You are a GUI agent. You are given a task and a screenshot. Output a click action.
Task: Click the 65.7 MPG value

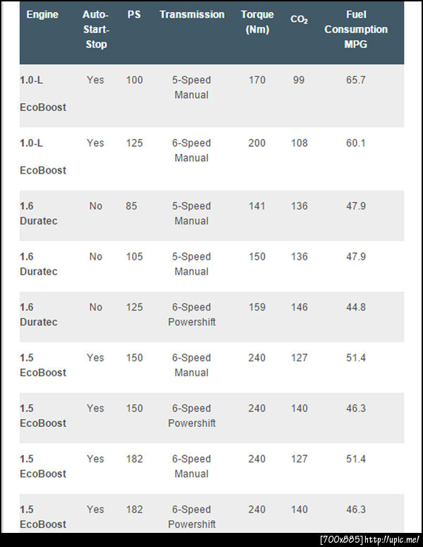356,80
